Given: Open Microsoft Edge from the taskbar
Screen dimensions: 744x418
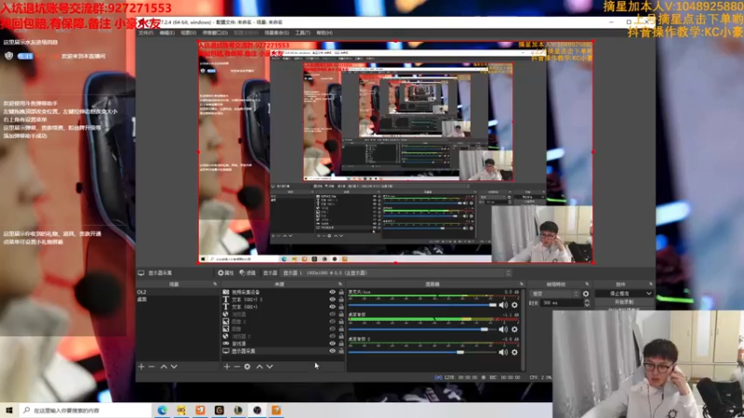Looking at the screenshot, I should [x=162, y=410].
